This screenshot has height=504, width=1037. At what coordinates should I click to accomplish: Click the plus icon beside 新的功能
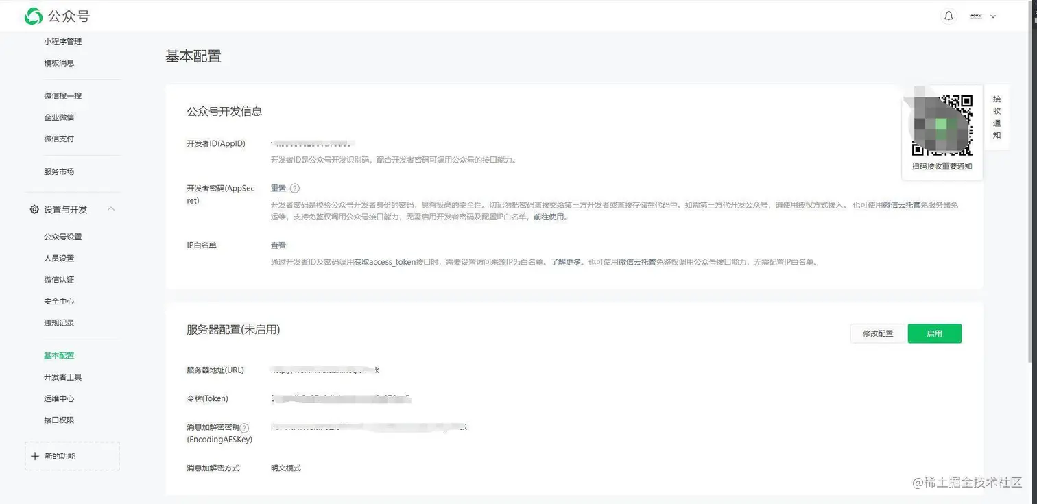[x=35, y=456]
